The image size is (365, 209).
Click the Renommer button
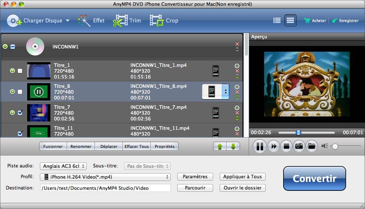(x=81, y=146)
